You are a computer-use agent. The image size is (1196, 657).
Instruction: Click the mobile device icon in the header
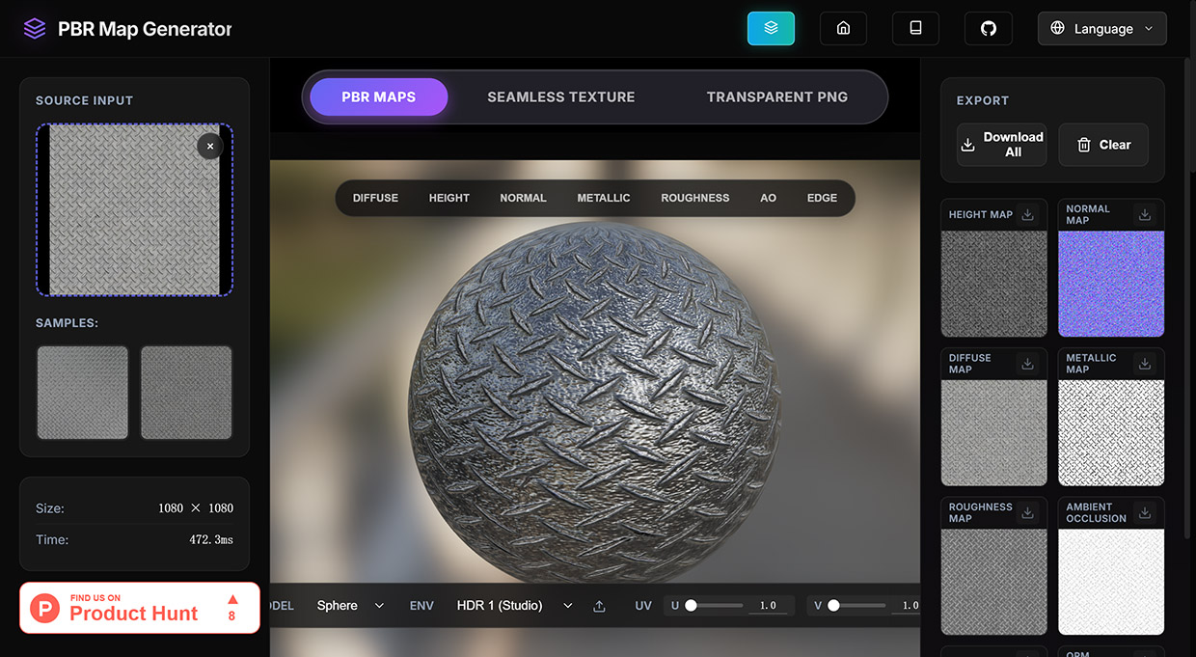tap(914, 28)
